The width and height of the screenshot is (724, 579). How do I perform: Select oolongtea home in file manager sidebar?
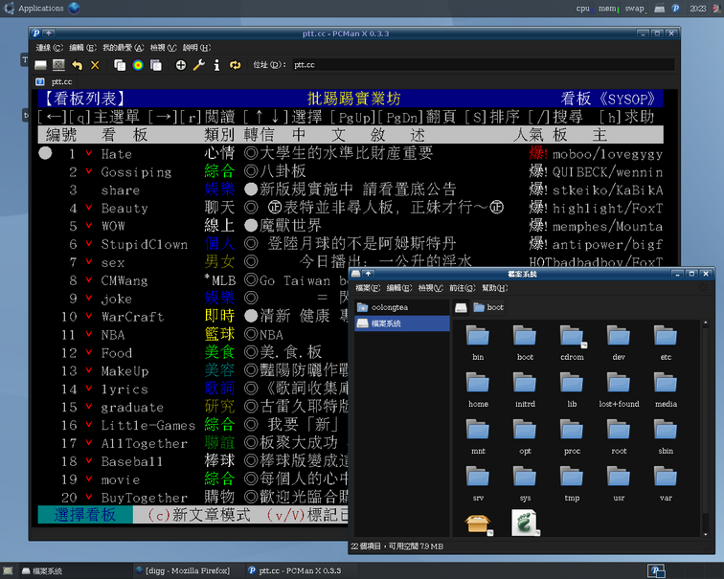pos(401,307)
